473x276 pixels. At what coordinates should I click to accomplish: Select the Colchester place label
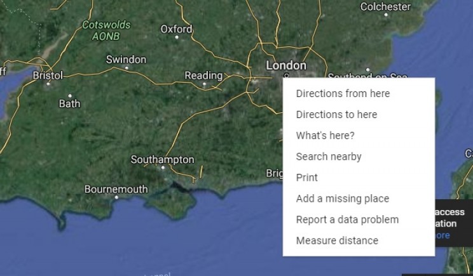click(385, 7)
